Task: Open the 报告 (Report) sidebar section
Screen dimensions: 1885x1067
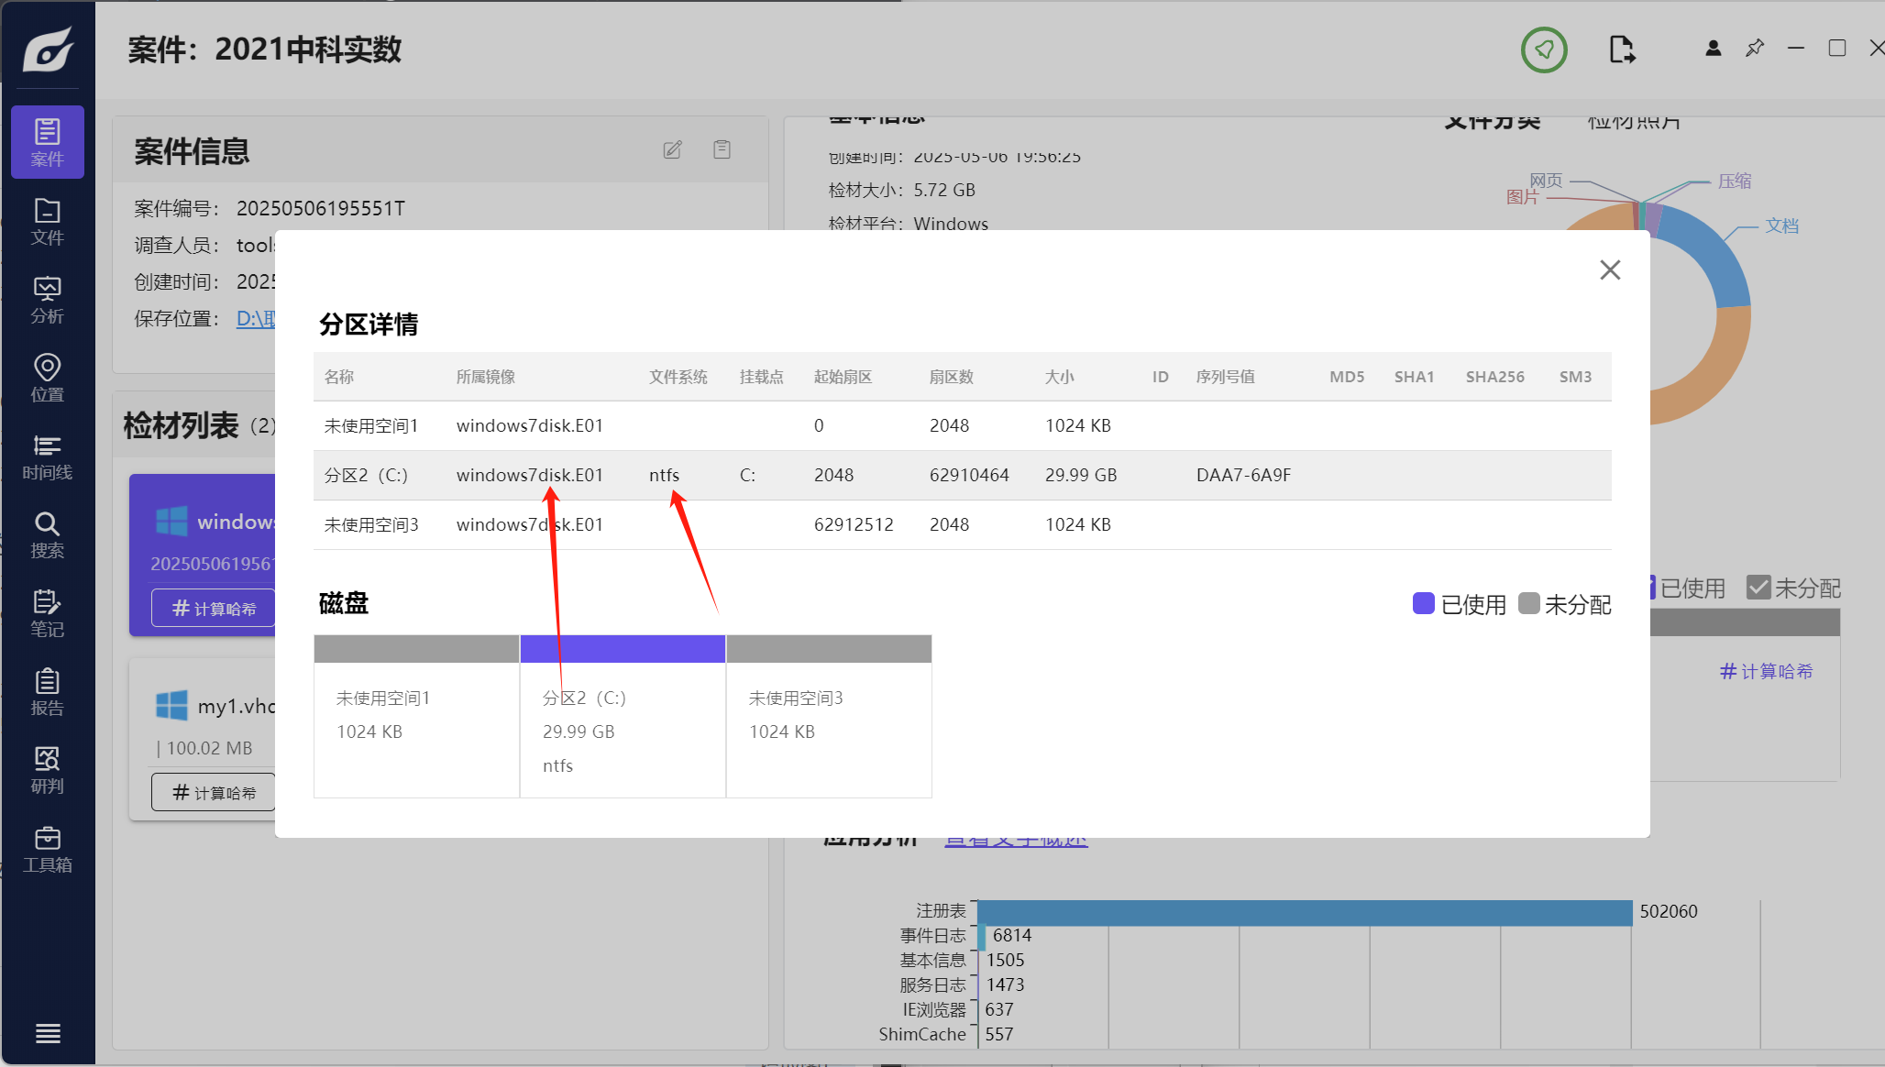Action: (47, 692)
